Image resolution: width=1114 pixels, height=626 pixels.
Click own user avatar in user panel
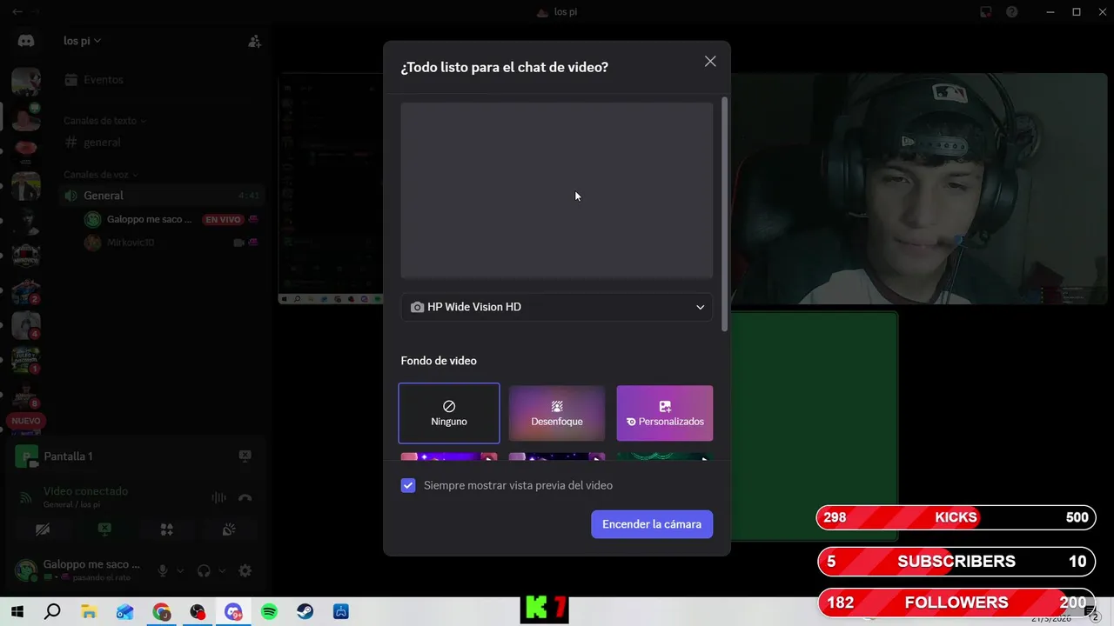pyautogui.click(x=26, y=570)
